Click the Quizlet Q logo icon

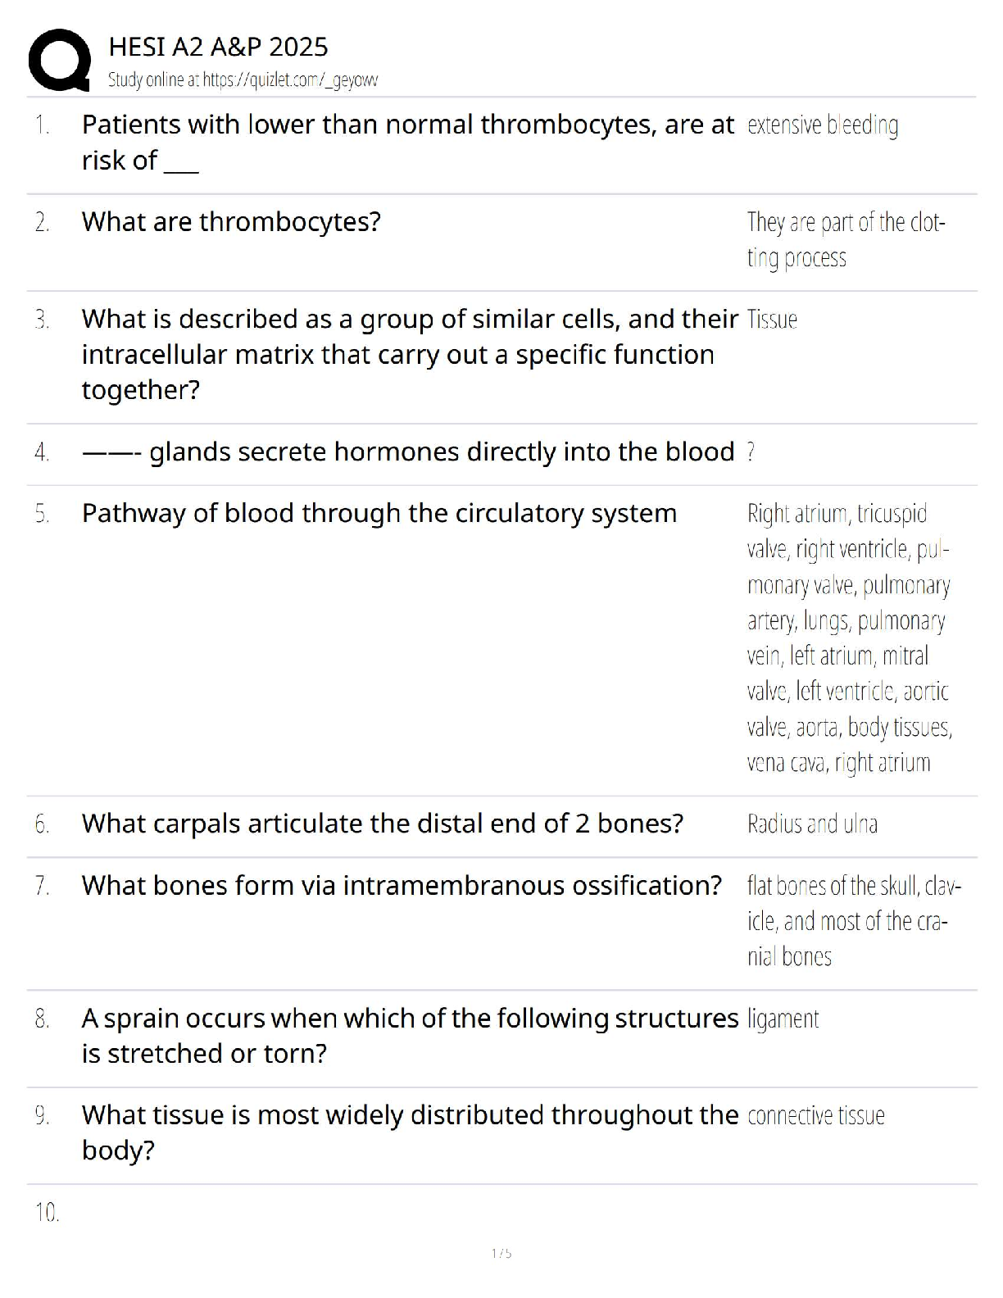[59, 60]
